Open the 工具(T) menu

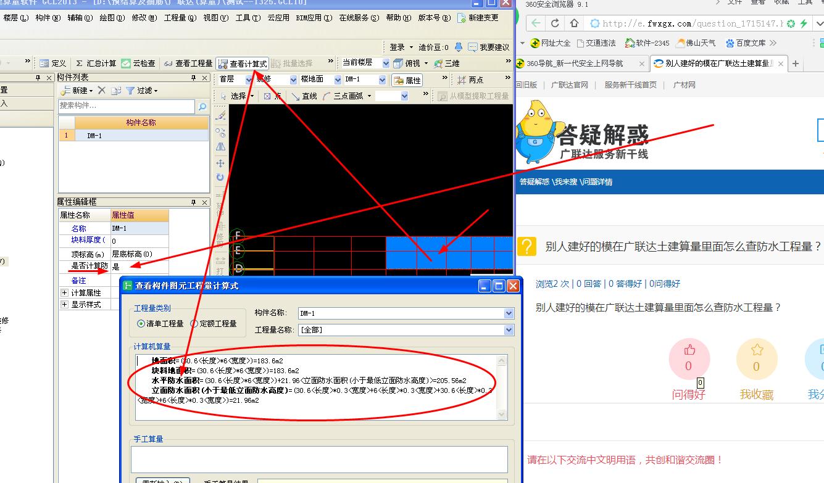pyautogui.click(x=248, y=18)
